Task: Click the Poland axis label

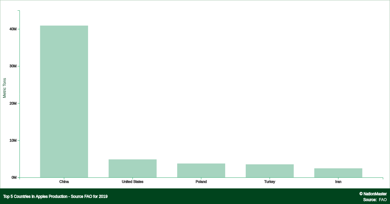Action: click(x=201, y=182)
